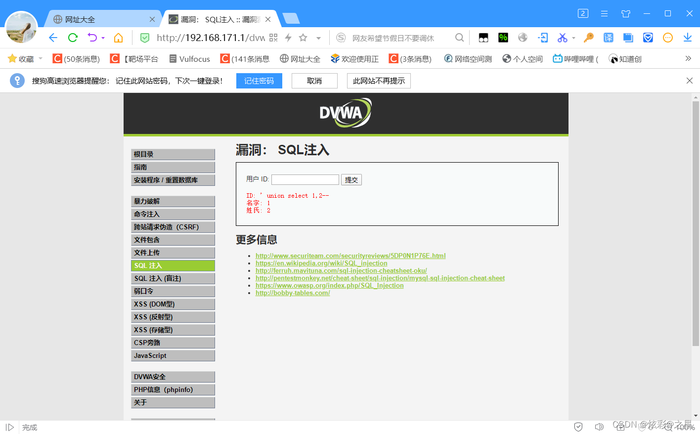The width and height of the screenshot is (700, 434).
Task: Open the QR code icon in address bar
Action: [x=273, y=38]
